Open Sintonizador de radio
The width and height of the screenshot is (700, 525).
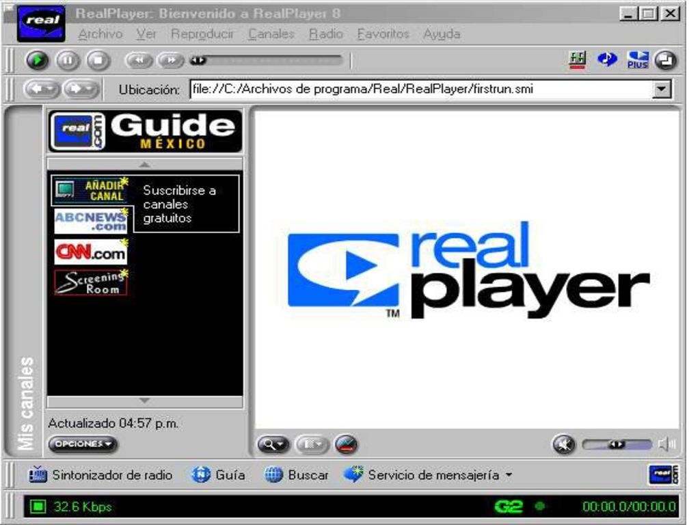(x=100, y=475)
